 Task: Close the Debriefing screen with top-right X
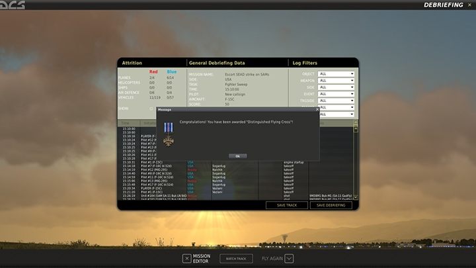469,5
